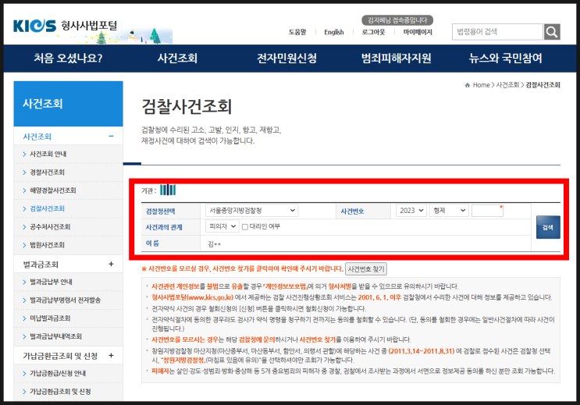Click the 벌과금조회 section header
The width and height of the screenshot is (580, 405).
coord(41,265)
